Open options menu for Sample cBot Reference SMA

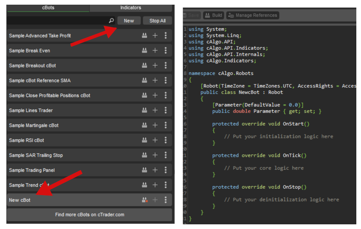pyautogui.click(x=166, y=80)
